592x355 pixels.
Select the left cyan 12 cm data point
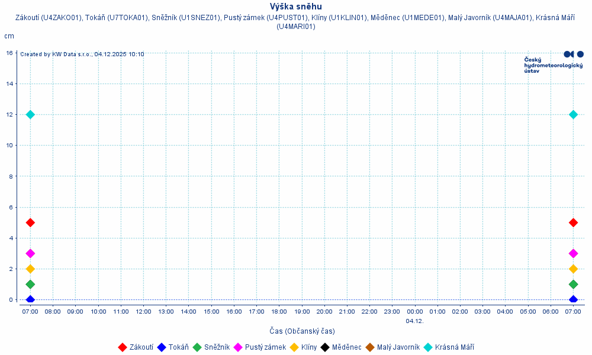(x=30, y=114)
